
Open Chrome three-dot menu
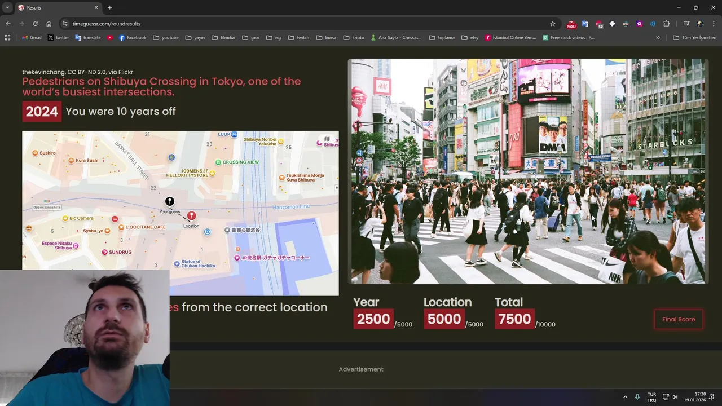point(714,24)
